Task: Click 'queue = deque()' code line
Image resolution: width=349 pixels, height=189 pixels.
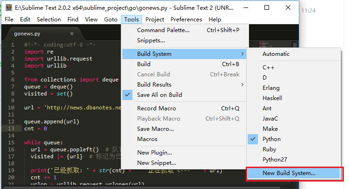Action: coord(48,87)
